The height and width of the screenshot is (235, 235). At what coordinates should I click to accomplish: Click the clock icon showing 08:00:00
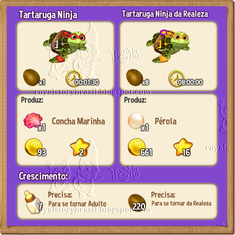click(x=176, y=78)
